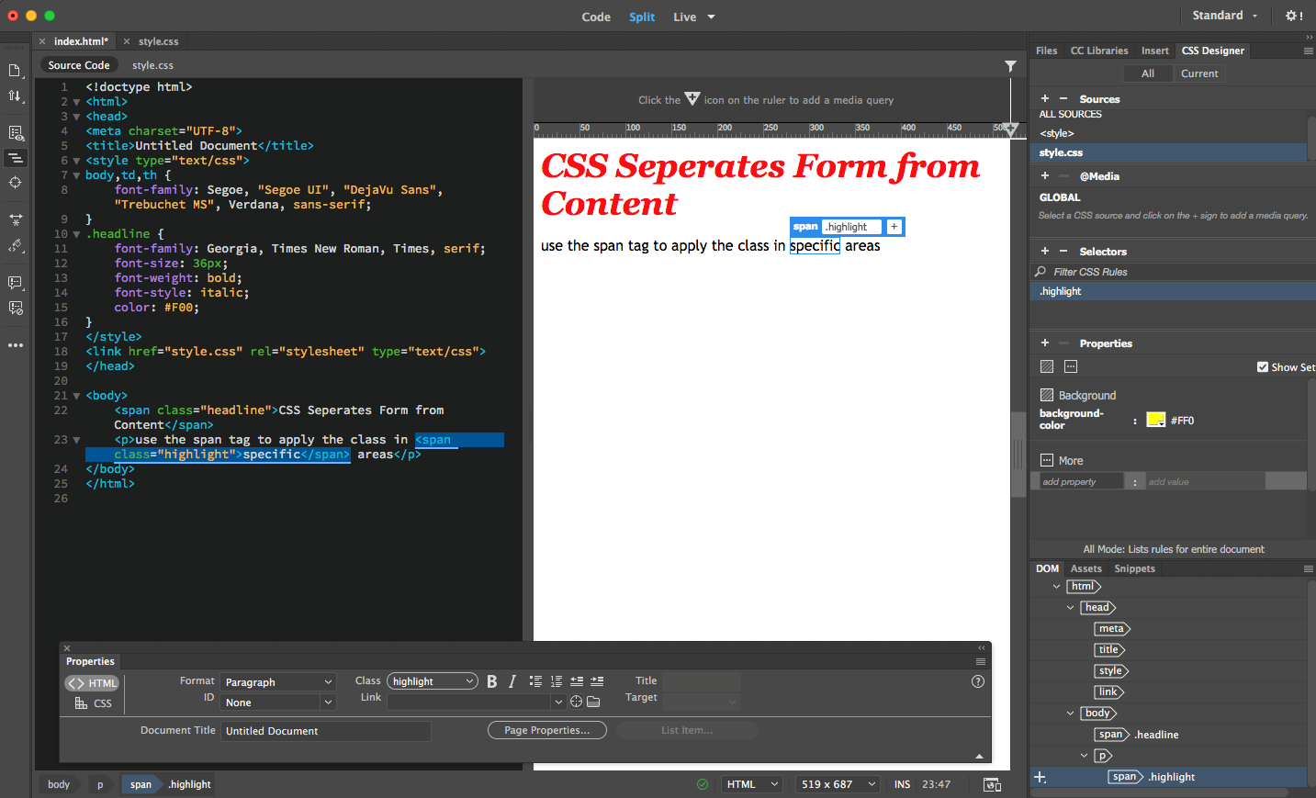Click the Italic formatting icon
1316x798 pixels.
tap(512, 681)
